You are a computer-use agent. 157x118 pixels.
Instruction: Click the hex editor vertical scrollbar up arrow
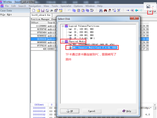[x=155, y=105]
